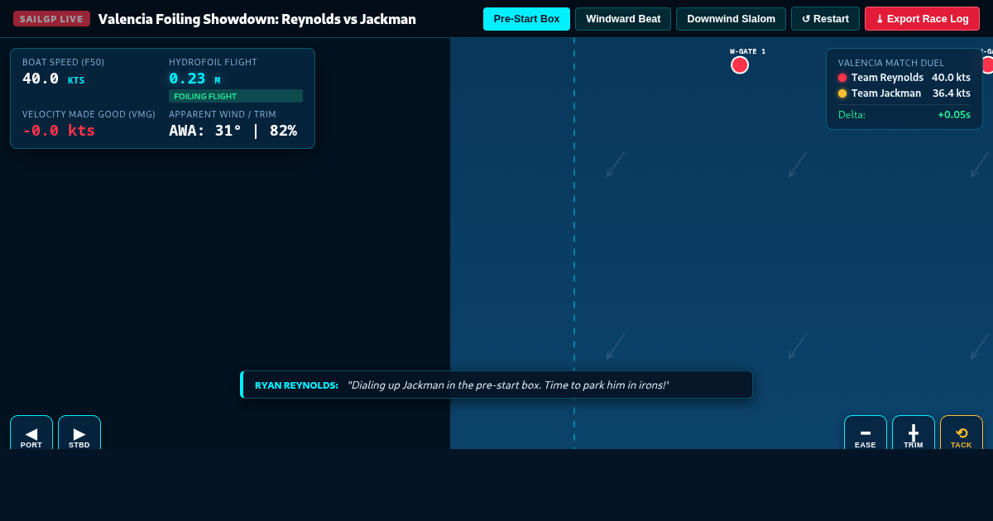Click the yellow dot beside Team Jackman
Viewport: 993px width, 521px height.
(842, 93)
